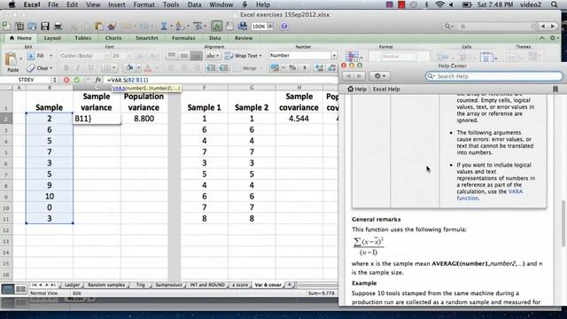Select cell with Population variance 8.800
567x319 pixels.
tap(144, 119)
